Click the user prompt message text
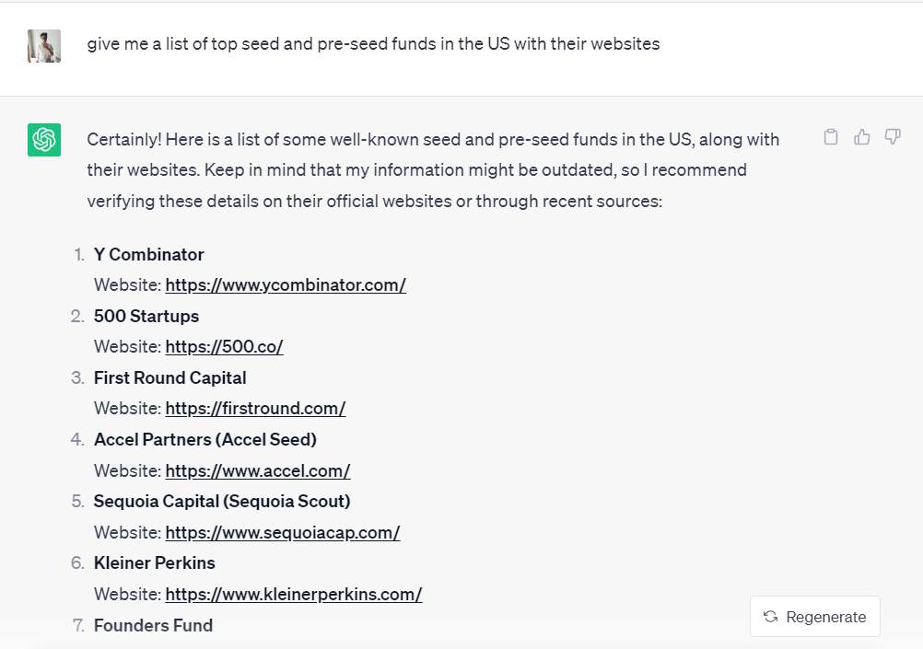Viewport: 923px width, 649px height. [x=373, y=44]
